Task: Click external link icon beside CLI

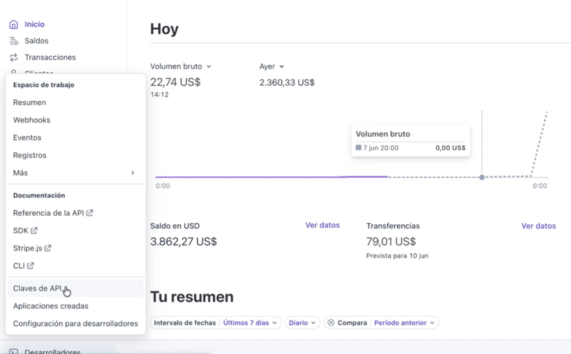Action: click(30, 265)
